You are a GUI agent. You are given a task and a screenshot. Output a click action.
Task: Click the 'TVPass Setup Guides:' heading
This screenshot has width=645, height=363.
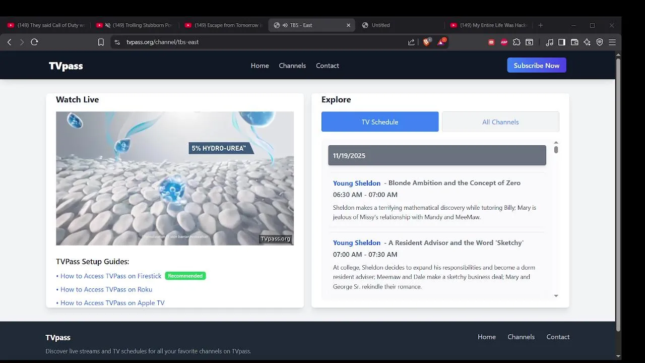[x=93, y=262]
